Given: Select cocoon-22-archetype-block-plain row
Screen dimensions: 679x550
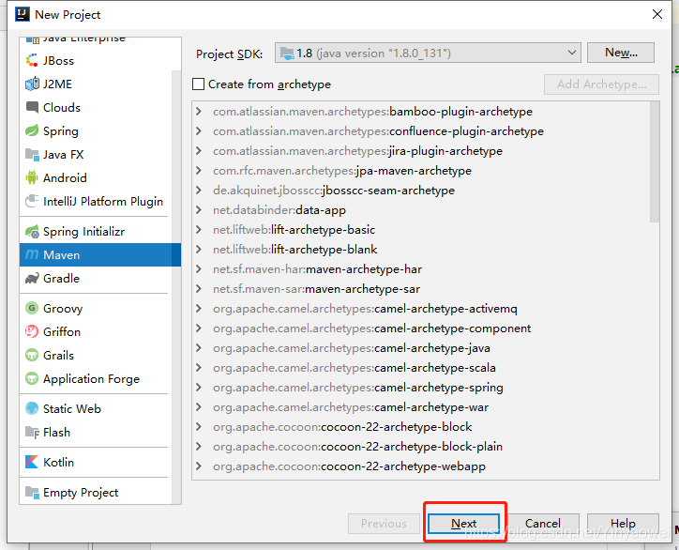Looking at the screenshot, I should coord(421,447).
